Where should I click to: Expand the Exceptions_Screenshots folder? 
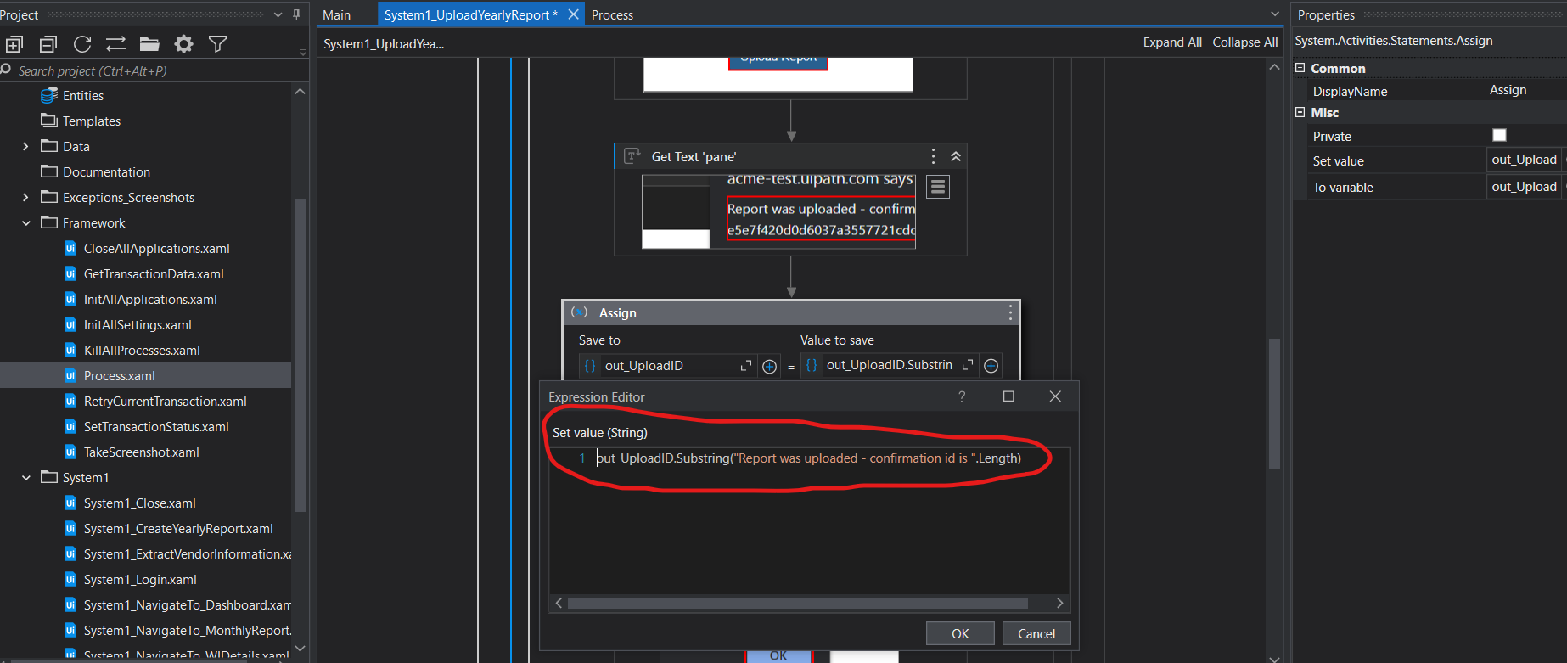click(25, 197)
